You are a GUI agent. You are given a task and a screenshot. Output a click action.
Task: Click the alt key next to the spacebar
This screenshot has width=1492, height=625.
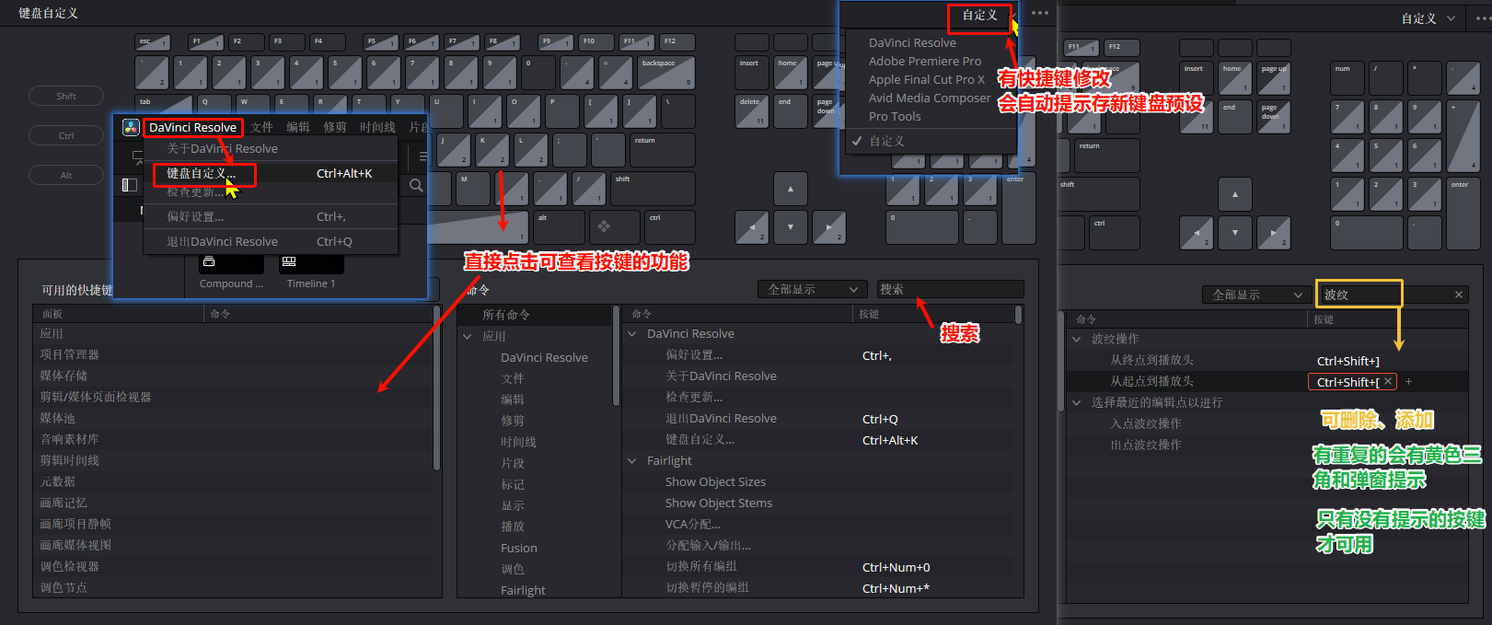click(x=559, y=227)
